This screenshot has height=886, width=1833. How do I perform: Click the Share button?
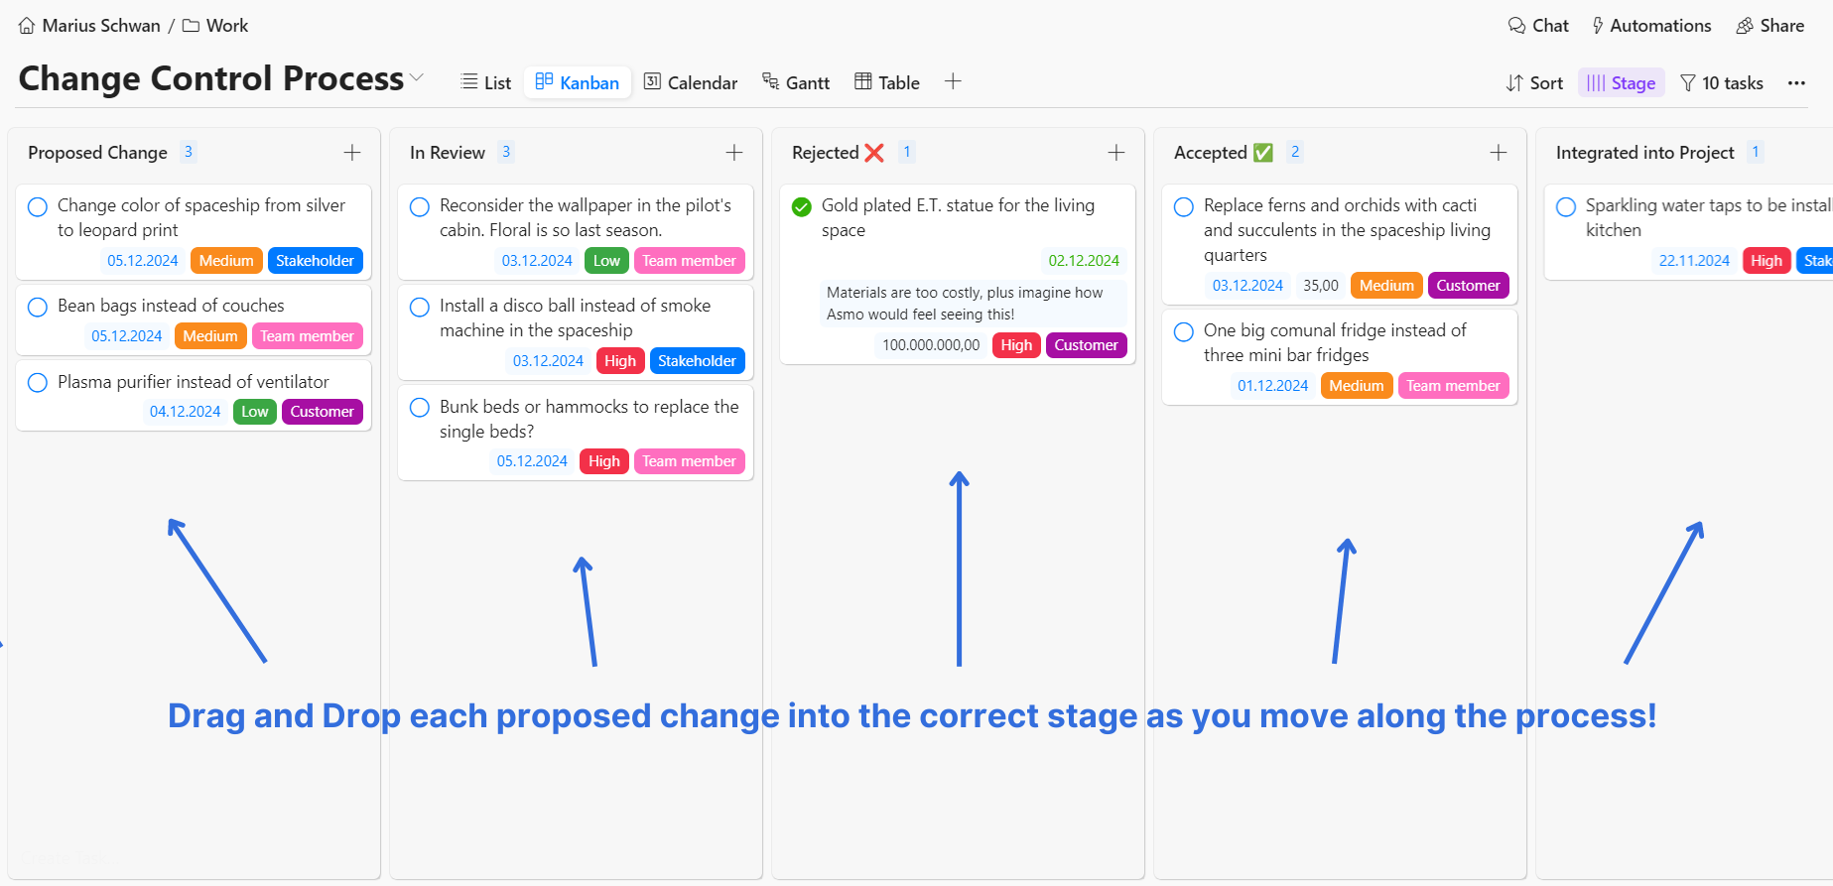[1769, 26]
